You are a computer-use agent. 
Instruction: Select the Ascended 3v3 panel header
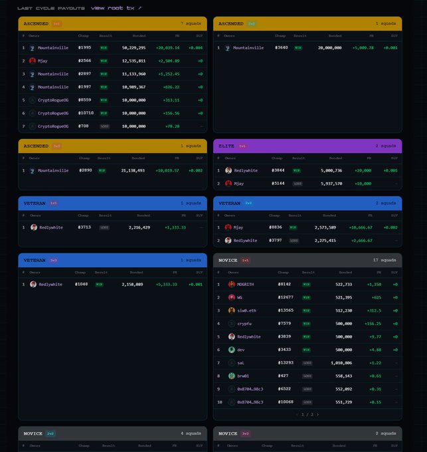[x=113, y=146]
